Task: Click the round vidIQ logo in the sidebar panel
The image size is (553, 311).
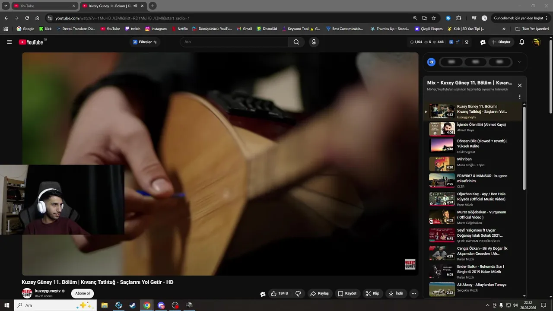Action: [x=431, y=62]
